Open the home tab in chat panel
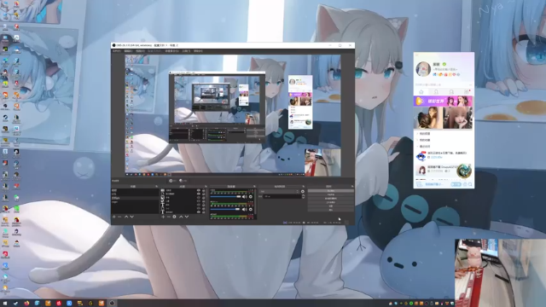Image resolution: width=546 pixels, height=307 pixels. click(421, 92)
